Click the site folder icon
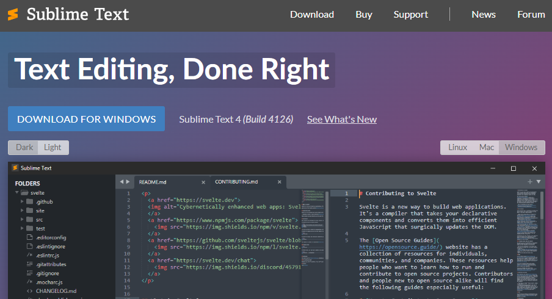This screenshot has width=552, height=299. pos(29,211)
